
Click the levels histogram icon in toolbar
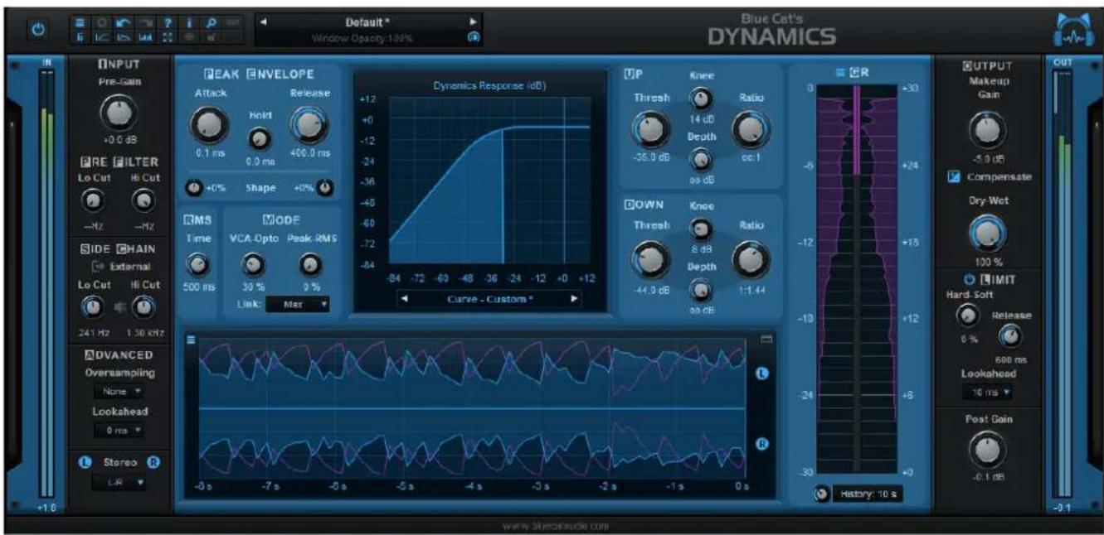(146, 37)
